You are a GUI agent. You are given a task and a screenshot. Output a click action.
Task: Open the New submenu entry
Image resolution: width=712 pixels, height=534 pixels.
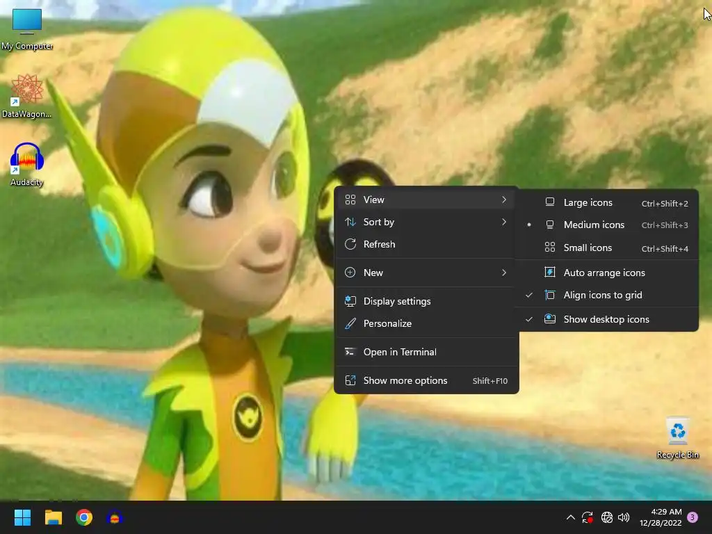[426, 273]
